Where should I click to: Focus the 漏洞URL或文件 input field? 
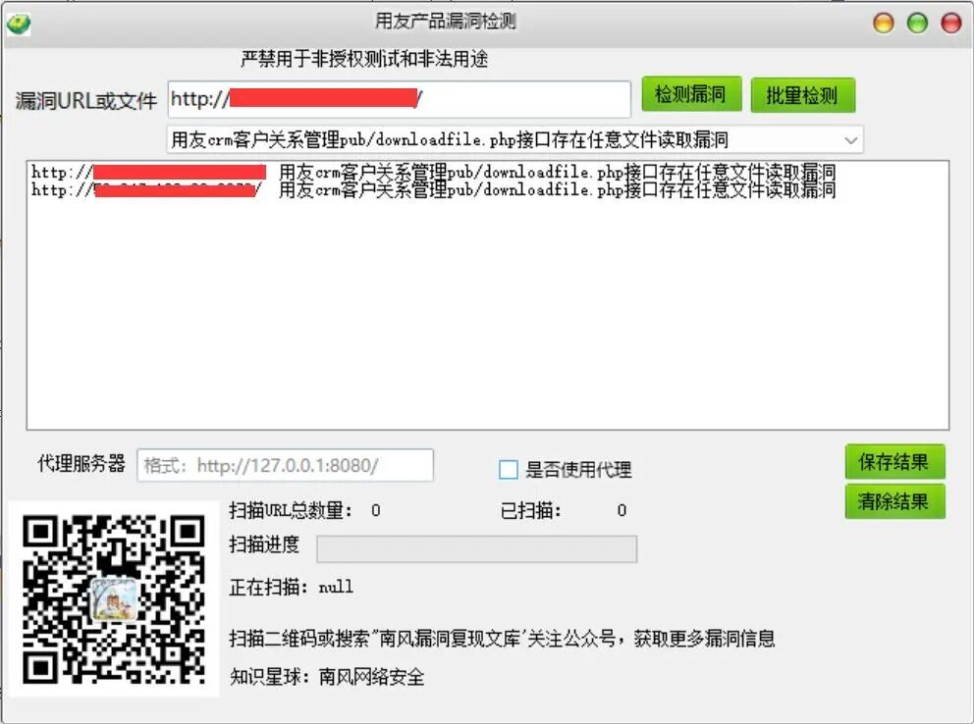[x=399, y=99]
